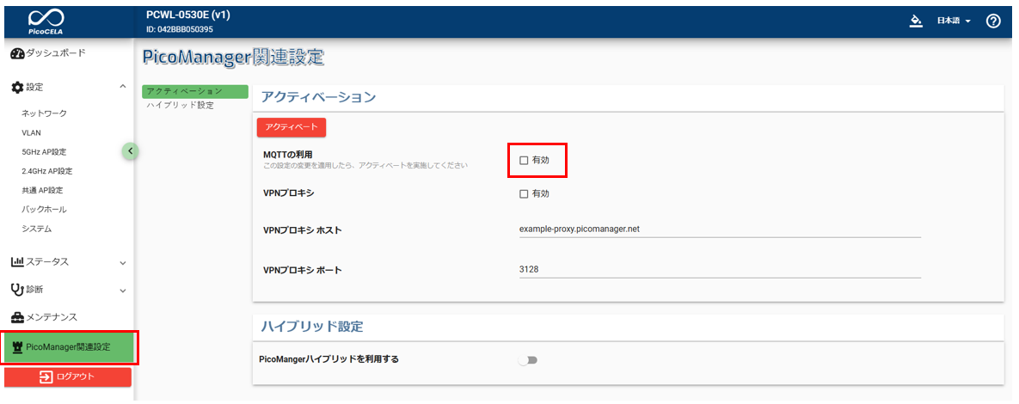Open システム settings
Image resolution: width=1019 pixels, height=404 pixels.
pyautogui.click(x=36, y=229)
